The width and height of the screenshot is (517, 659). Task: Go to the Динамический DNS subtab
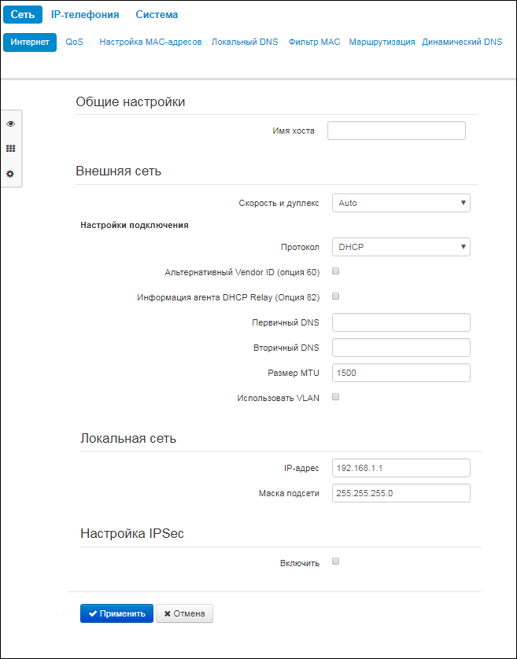(462, 42)
